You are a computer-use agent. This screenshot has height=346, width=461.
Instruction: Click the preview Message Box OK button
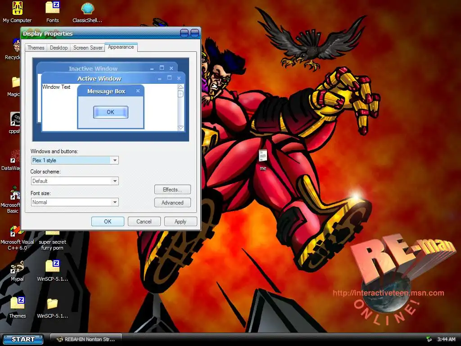point(111,112)
